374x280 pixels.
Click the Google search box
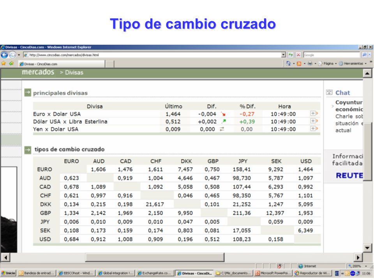click(332, 55)
